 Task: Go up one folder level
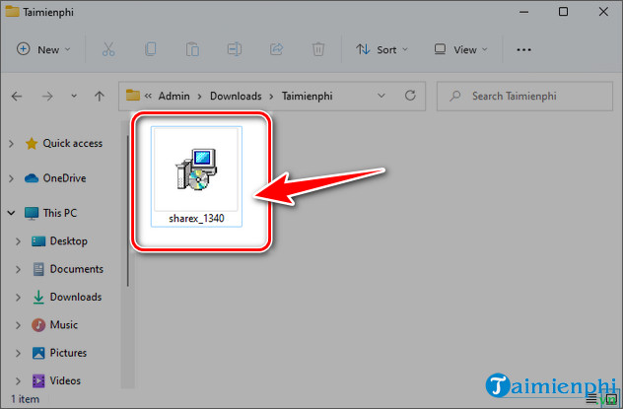click(100, 97)
